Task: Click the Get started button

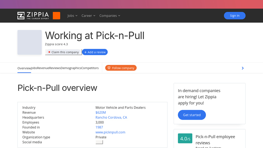Action: [192, 115]
